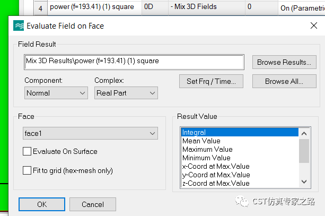Click the Result Value scrollbar down arrow
The image size is (325, 216).
(x=304, y=182)
